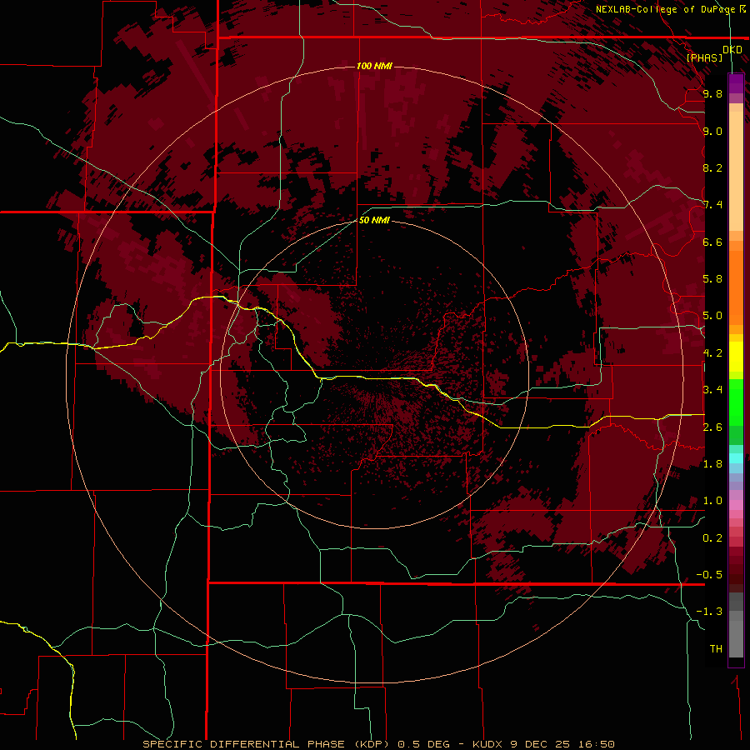This screenshot has width=750, height=750.
Task: Click the 6.6 scale value
Action: click(712, 242)
